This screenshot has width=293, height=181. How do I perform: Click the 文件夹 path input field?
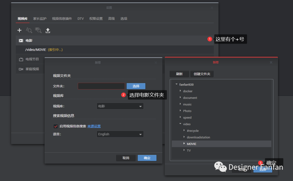(x=101, y=86)
